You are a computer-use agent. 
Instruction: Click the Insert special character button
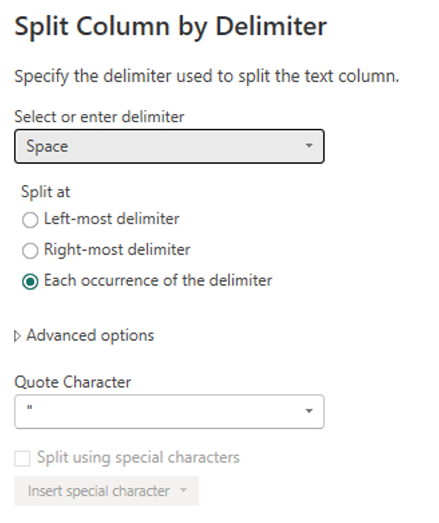click(x=106, y=491)
